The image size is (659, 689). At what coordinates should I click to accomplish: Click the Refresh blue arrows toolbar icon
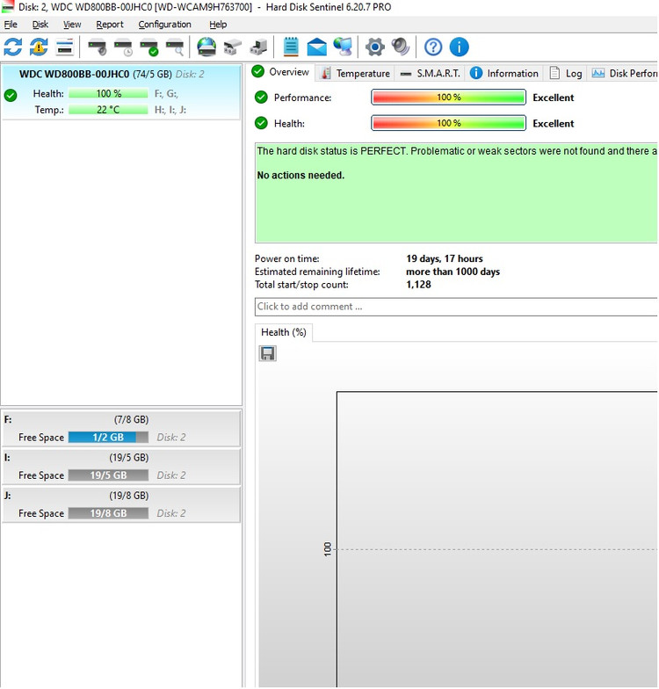[x=12, y=47]
